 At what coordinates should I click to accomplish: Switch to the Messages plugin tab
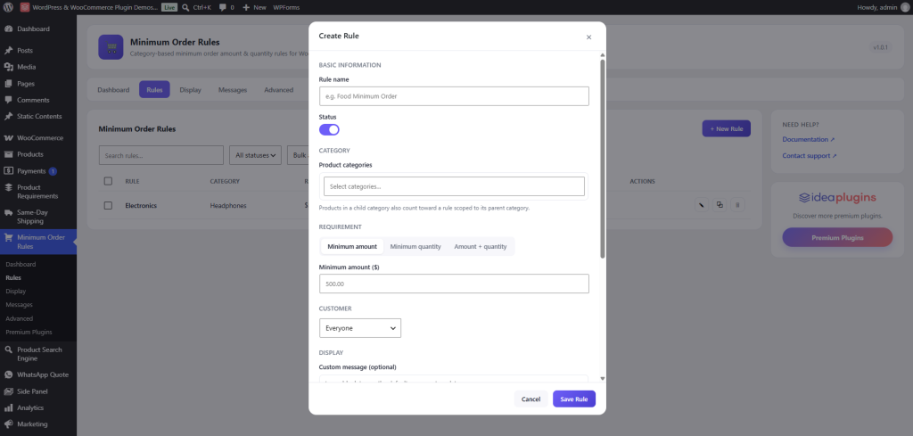point(233,90)
